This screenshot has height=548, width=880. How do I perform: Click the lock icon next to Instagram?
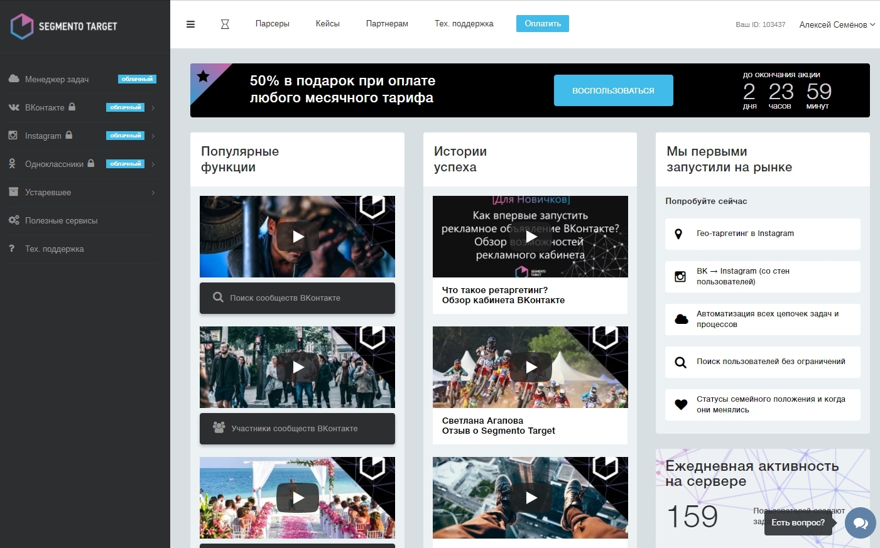pyautogui.click(x=69, y=135)
